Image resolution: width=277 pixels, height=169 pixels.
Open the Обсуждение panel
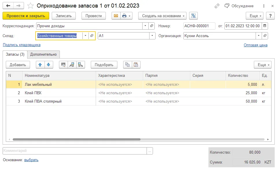pyautogui.click(x=239, y=6)
